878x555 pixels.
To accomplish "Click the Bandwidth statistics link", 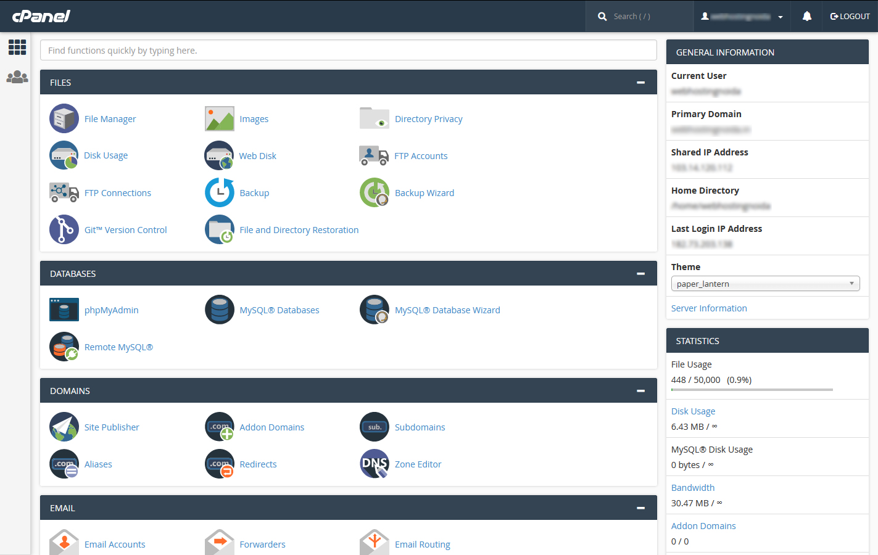I will click(693, 488).
